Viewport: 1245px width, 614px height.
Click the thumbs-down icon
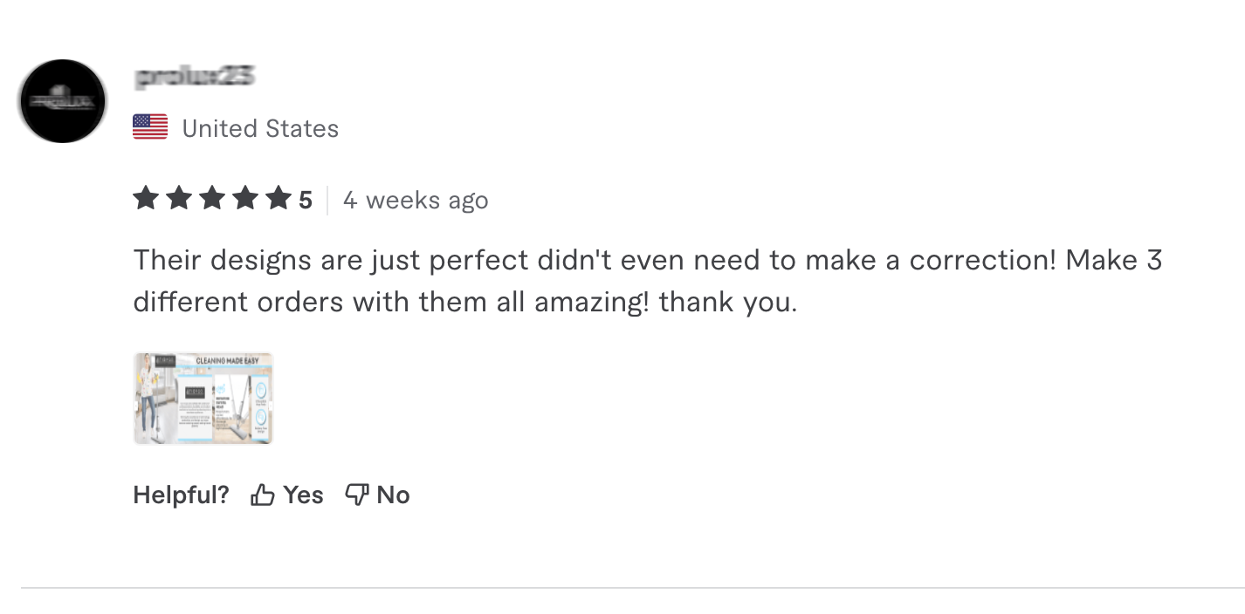(x=356, y=495)
